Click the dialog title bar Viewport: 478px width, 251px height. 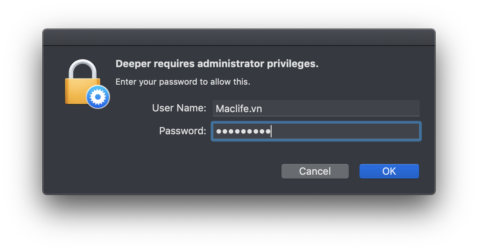click(239, 37)
